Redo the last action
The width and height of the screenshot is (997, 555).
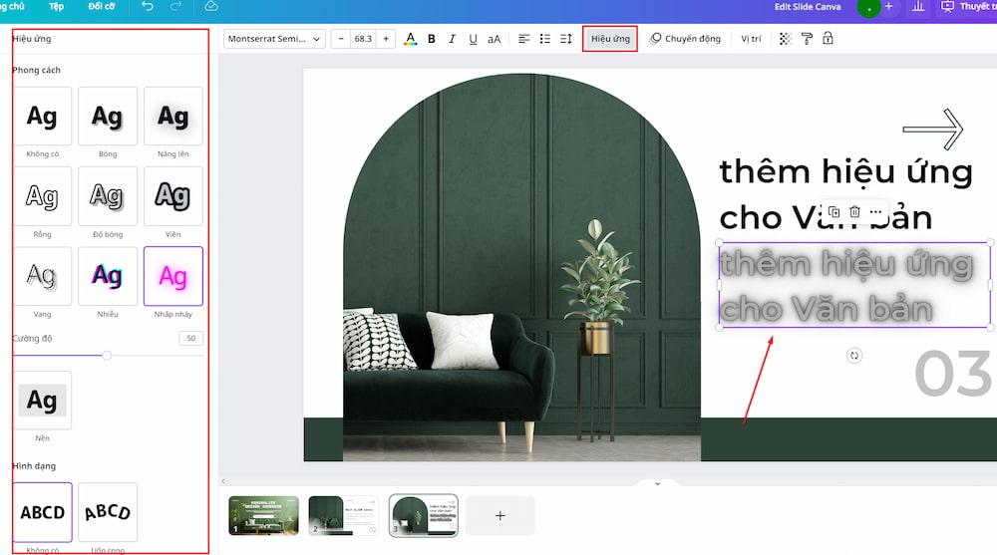pos(175,6)
